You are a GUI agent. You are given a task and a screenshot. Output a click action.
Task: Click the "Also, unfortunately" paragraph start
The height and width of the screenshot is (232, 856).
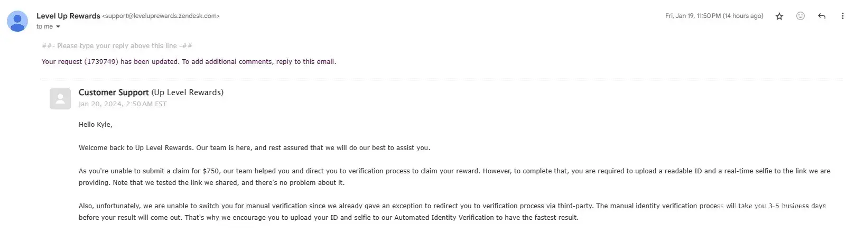110,206
